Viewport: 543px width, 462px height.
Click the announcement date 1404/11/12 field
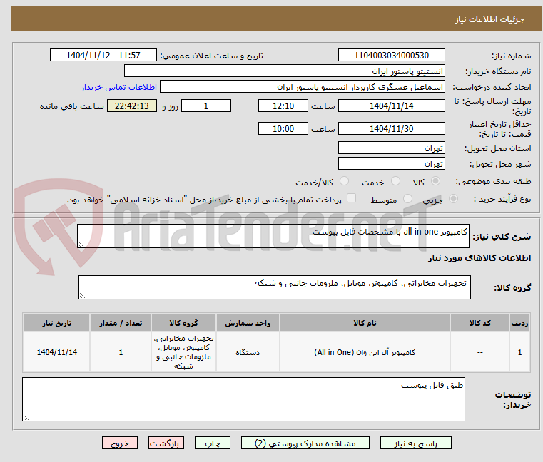coord(103,55)
